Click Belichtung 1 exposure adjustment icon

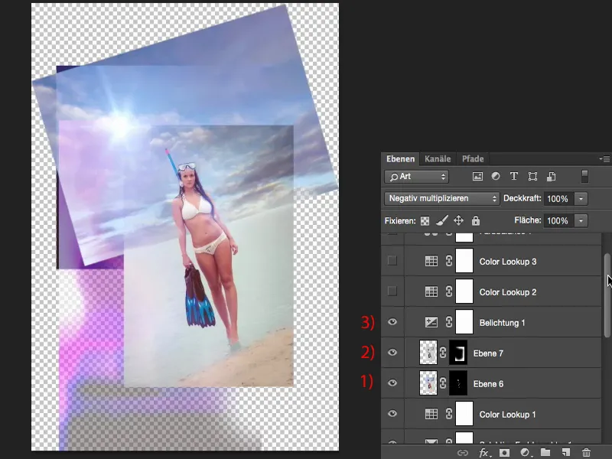pyautogui.click(x=431, y=322)
